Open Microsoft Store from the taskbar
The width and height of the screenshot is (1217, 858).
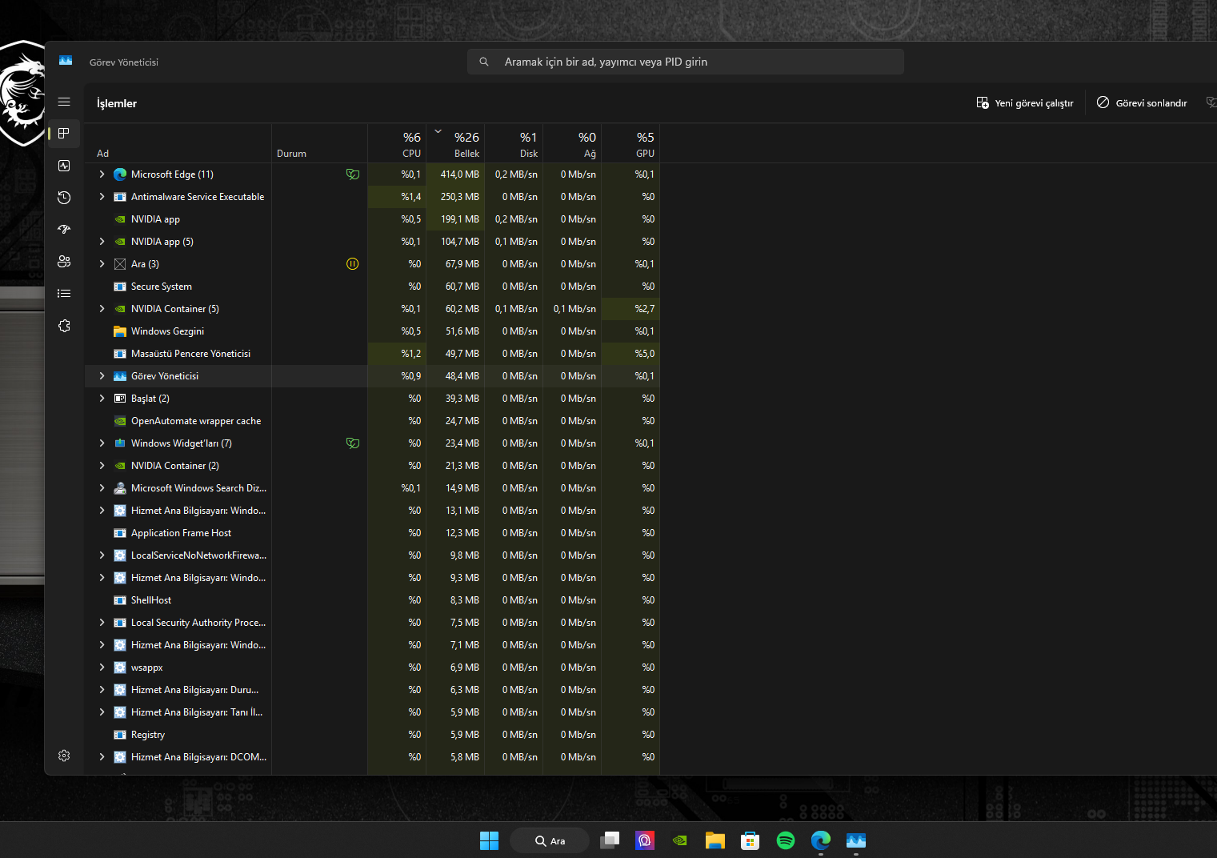point(751,840)
